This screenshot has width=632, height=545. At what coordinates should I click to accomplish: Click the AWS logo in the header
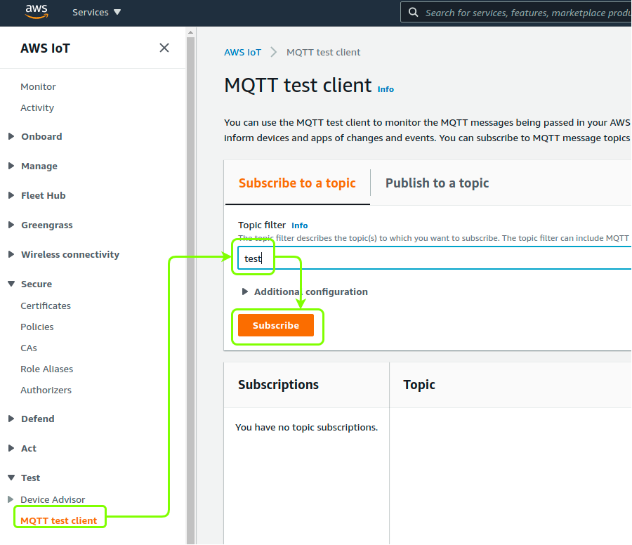click(37, 12)
